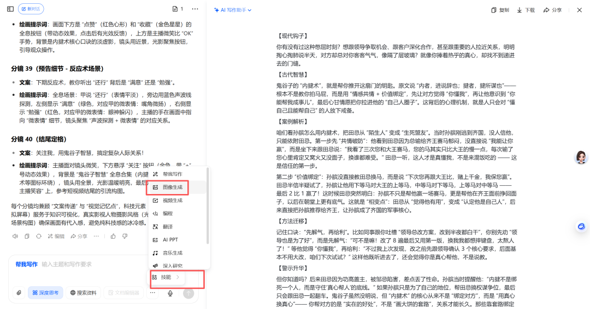Expand the 技能 submenu chevron
This screenshot has width=590, height=309.
point(178,277)
